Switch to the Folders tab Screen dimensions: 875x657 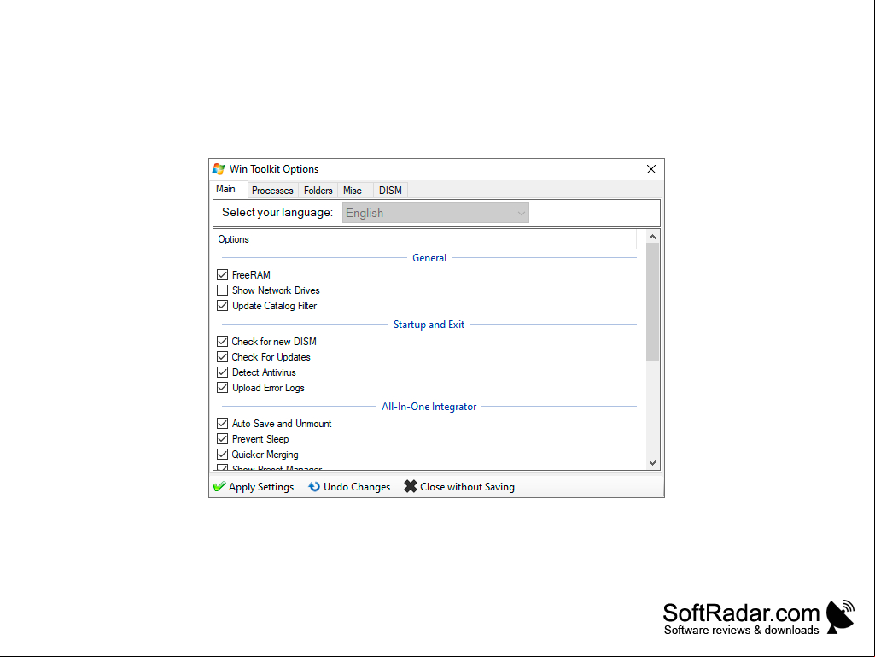[x=318, y=191]
